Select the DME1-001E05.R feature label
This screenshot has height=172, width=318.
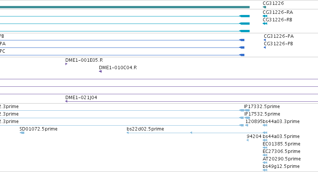(84, 60)
